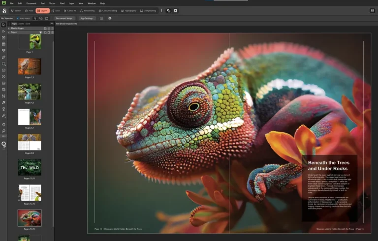Activate the Vector studio

16,10
